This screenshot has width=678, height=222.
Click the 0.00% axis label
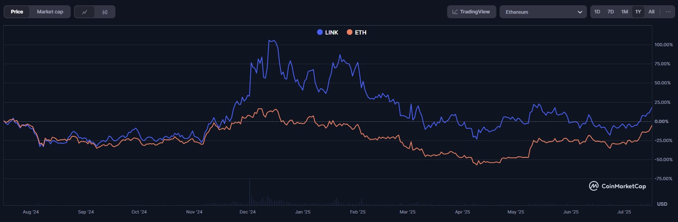coord(661,121)
